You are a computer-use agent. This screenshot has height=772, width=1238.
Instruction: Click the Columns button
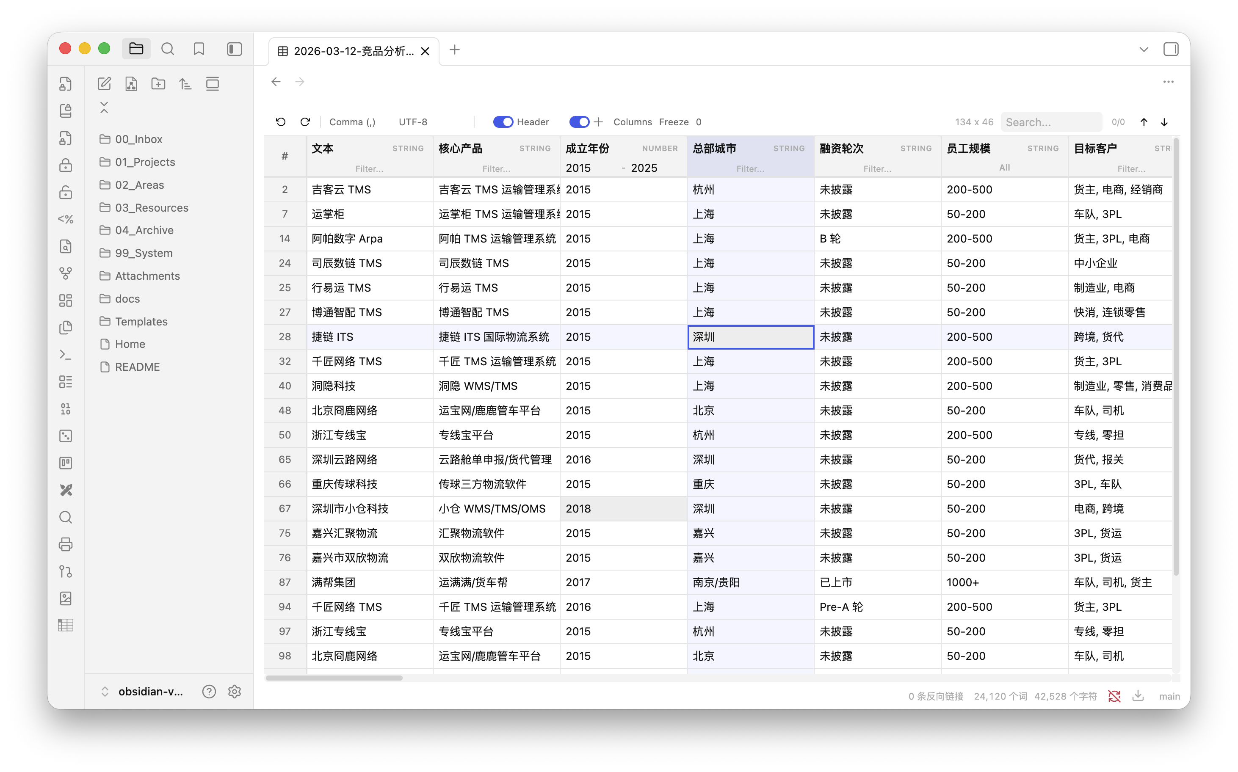632,122
